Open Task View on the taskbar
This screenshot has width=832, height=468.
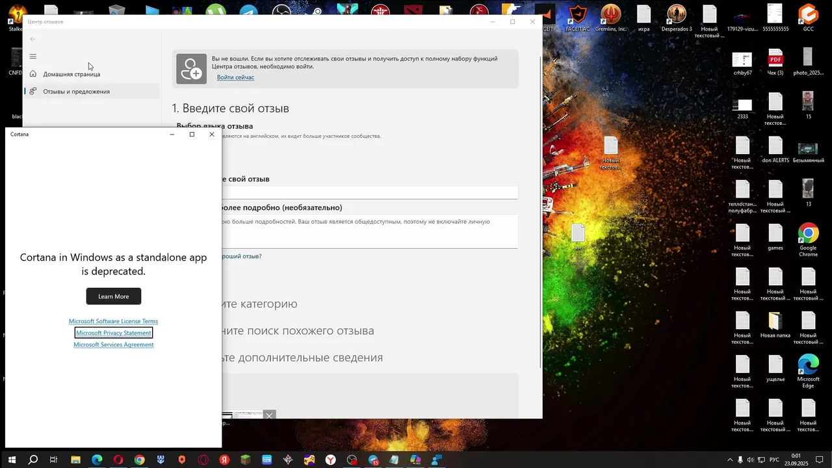tap(54, 460)
